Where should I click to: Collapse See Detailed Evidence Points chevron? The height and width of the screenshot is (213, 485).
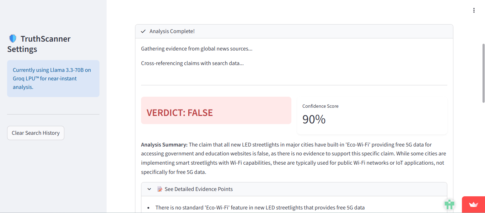[x=149, y=189]
